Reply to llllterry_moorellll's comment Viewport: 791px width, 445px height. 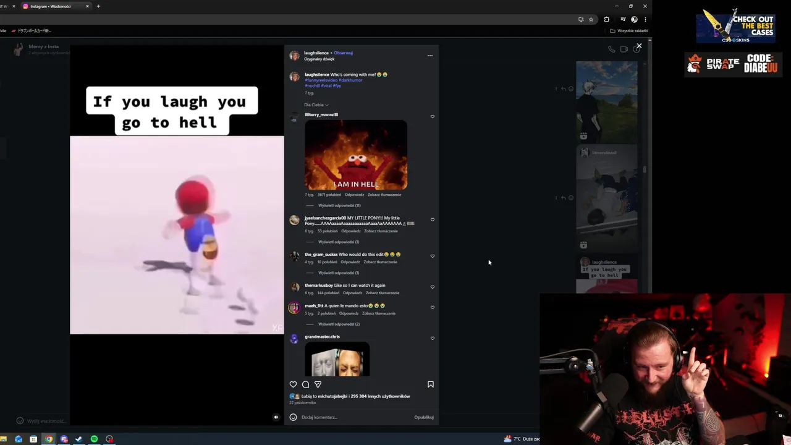point(354,195)
